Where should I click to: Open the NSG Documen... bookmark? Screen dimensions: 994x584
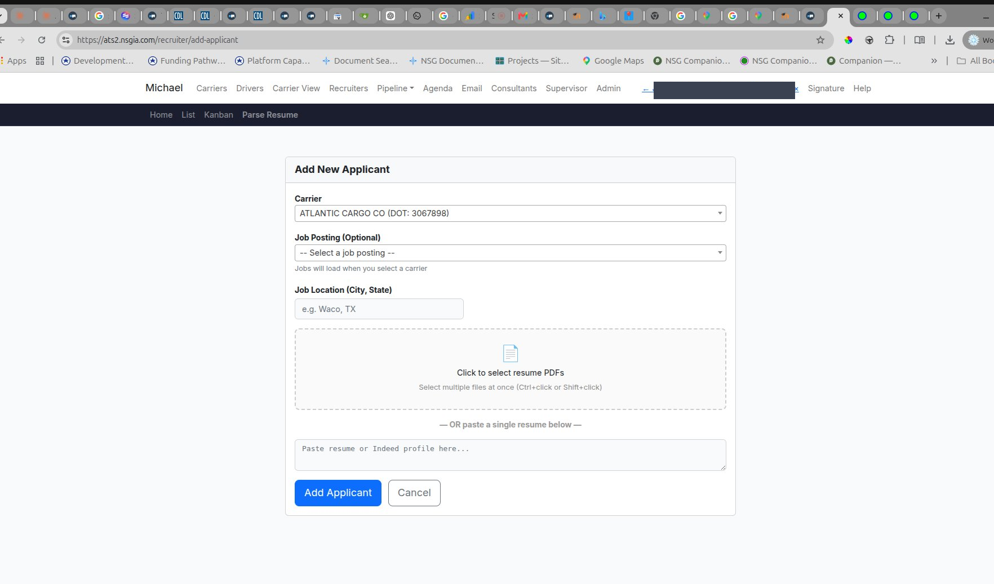(446, 61)
